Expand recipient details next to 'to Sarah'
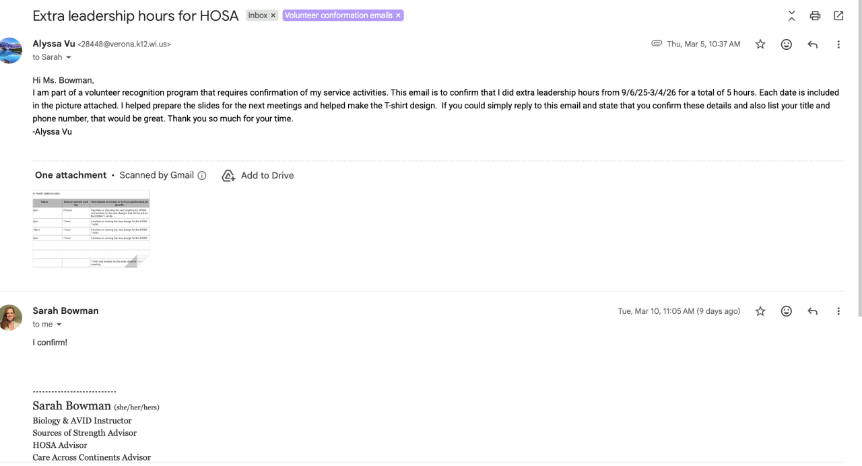The image size is (862, 466). pos(68,57)
